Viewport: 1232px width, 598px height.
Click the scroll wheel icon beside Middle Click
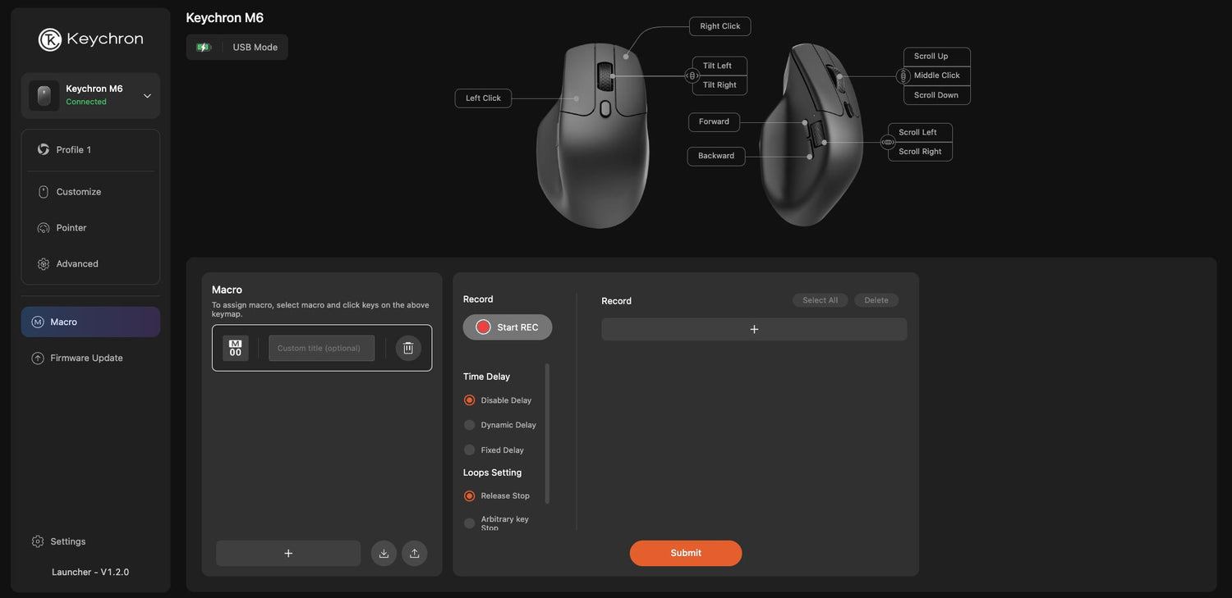pyautogui.click(x=903, y=76)
